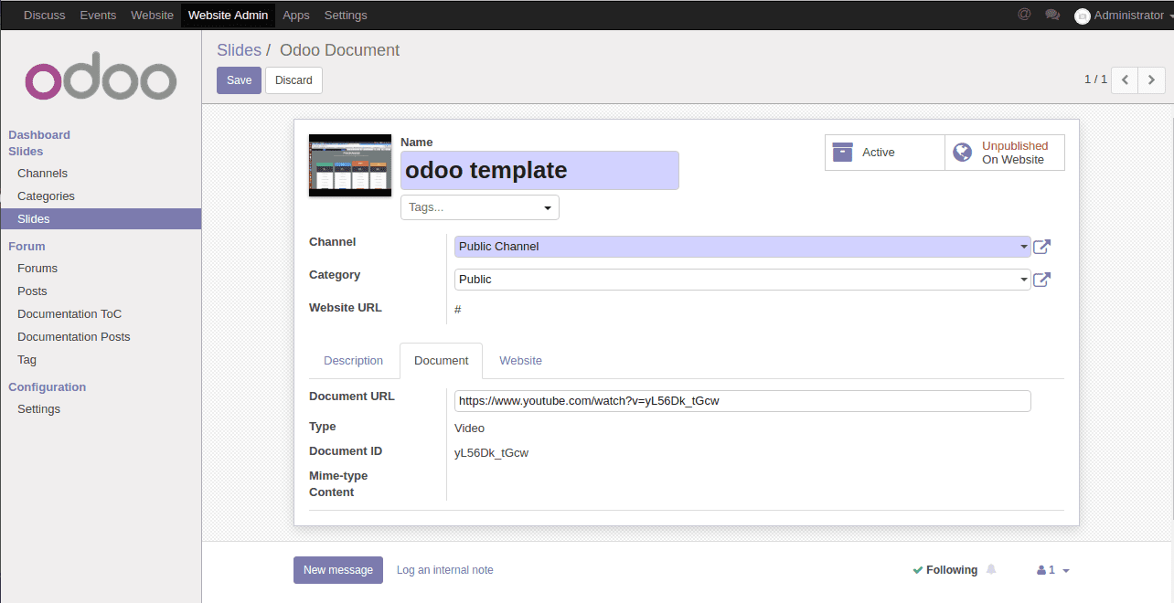Go back to Slides breadcrumb
1174x603 pixels.
[239, 50]
